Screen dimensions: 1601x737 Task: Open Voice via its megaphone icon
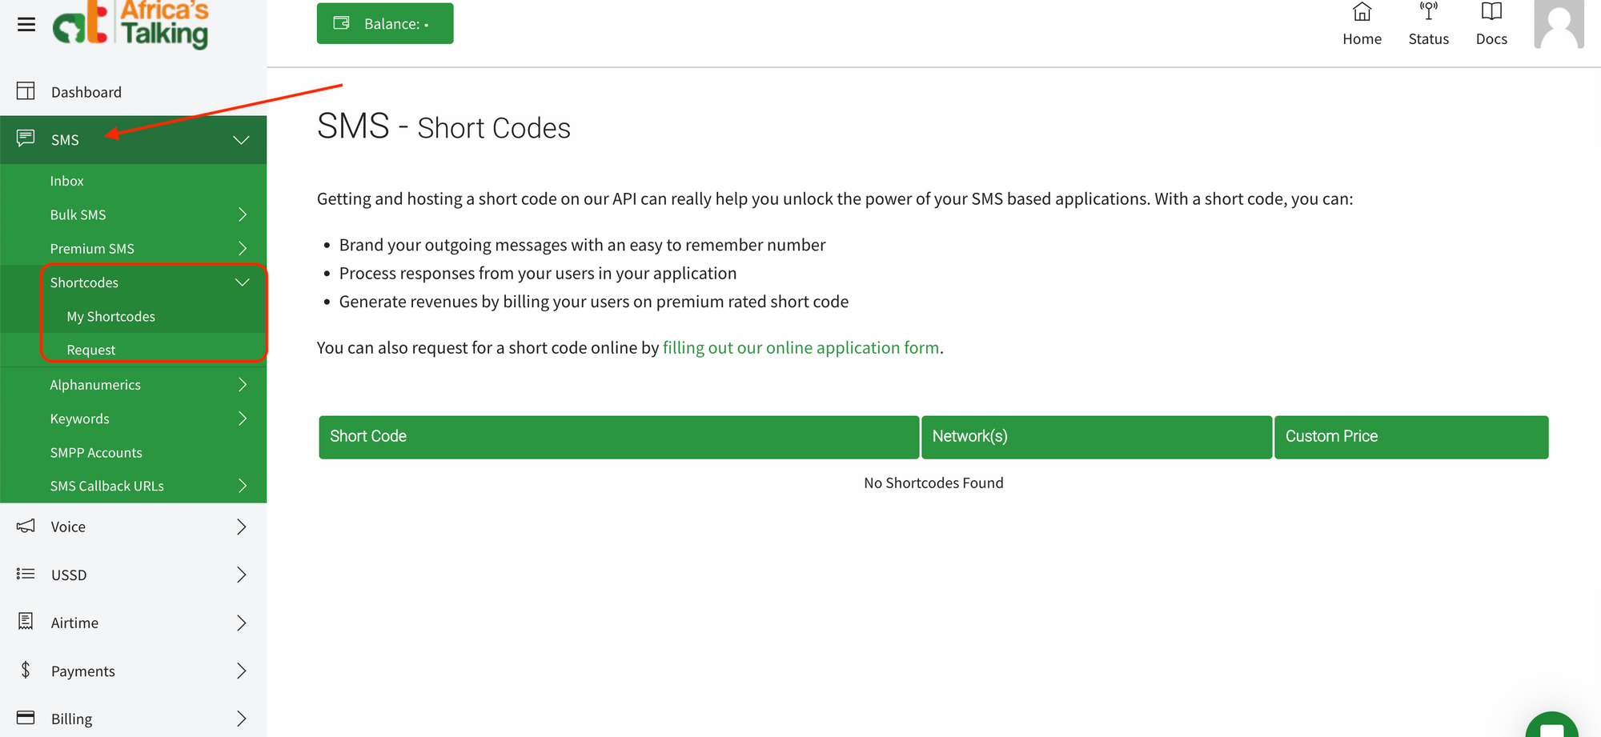[x=25, y=526]
